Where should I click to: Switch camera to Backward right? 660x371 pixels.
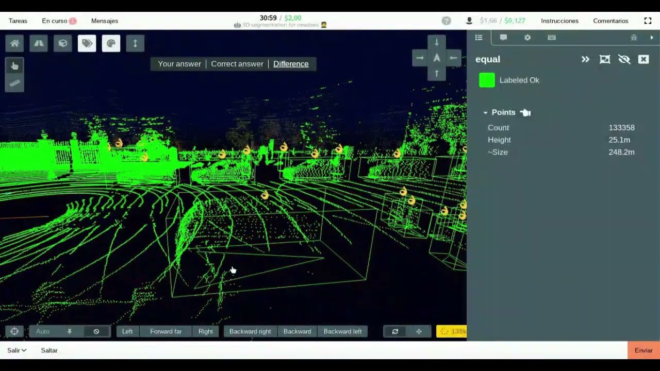[250, 331]
